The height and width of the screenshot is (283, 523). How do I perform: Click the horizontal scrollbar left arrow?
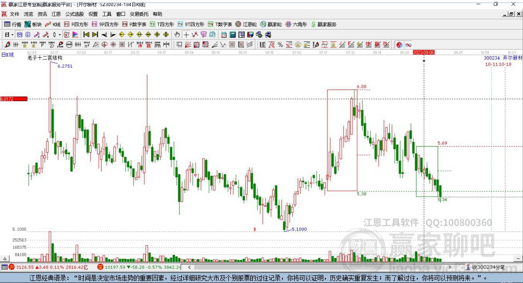click(x=189, y=267)
